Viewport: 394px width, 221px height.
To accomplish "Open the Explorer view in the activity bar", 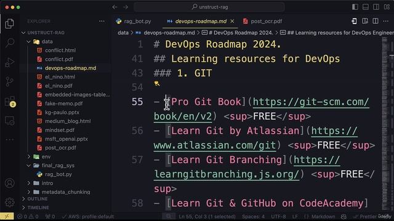I will pyautogui.click(x=10, y=23).
